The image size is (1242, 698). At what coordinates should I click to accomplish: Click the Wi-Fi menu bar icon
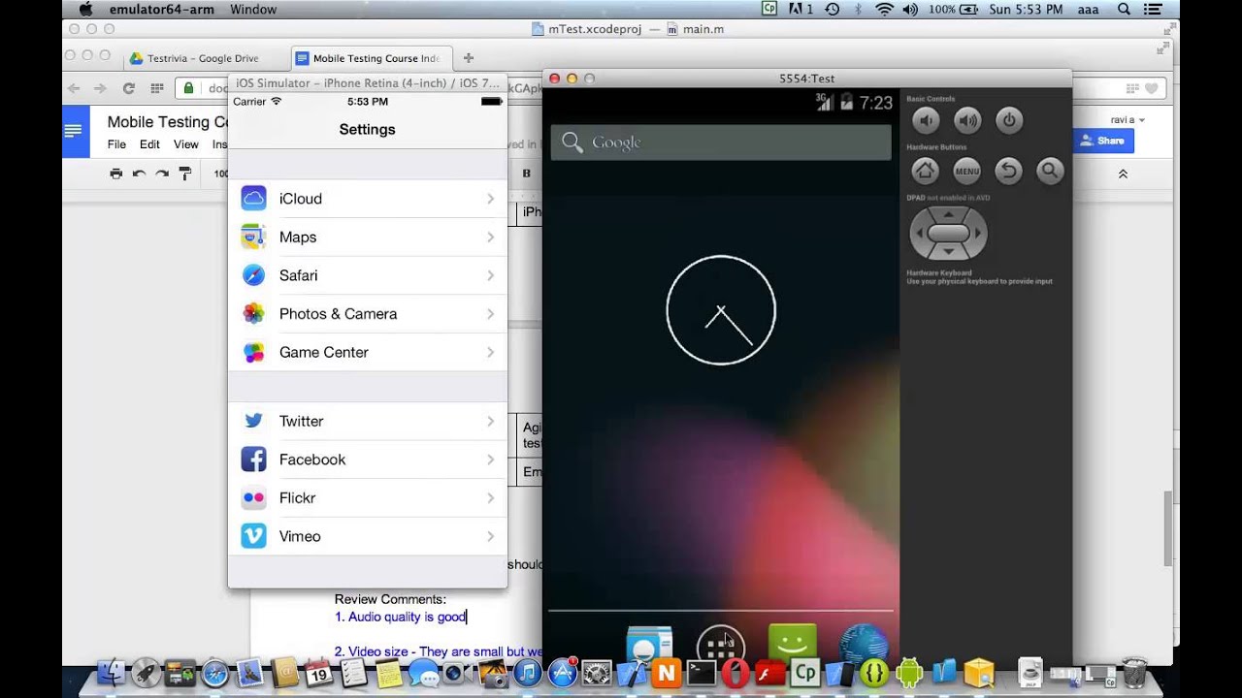tap(884, 10)
